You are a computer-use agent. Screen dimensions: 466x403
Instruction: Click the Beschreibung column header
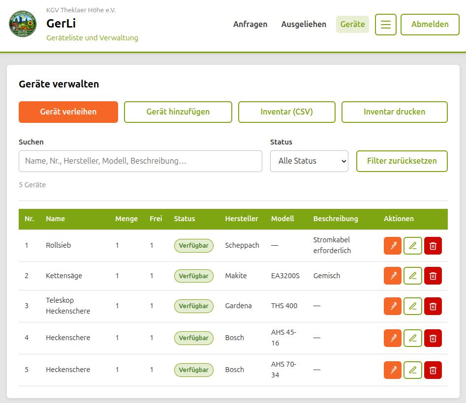pos(336,219)
